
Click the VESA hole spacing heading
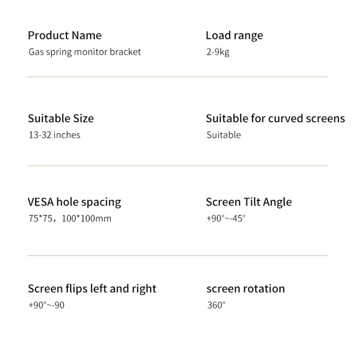(x=75, y=202)
